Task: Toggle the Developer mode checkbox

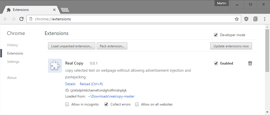Action: click(x=216, y=35)
